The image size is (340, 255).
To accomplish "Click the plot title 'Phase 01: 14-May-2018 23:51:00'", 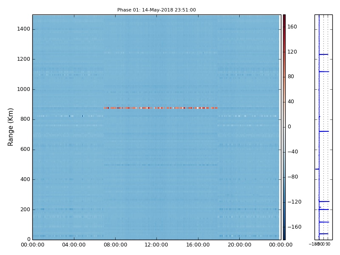I will 156,10.
